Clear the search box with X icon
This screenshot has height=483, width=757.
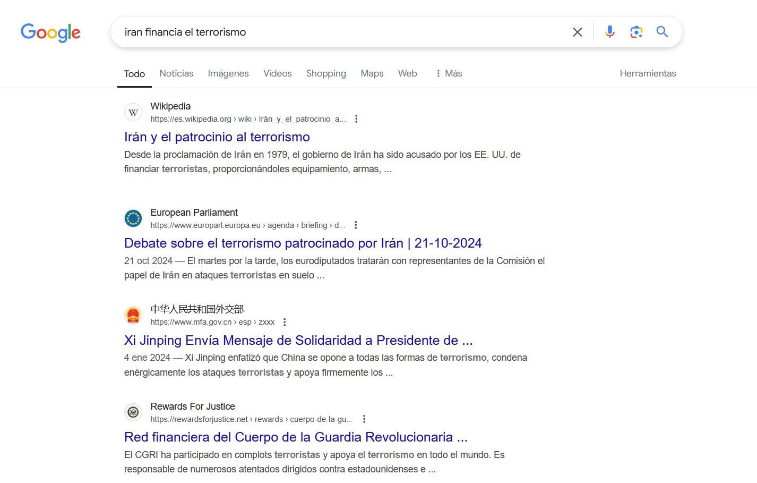[578, 32]
